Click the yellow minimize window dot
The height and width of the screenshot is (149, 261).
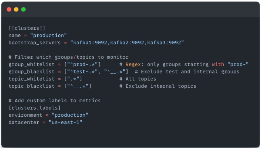(16, 10)
